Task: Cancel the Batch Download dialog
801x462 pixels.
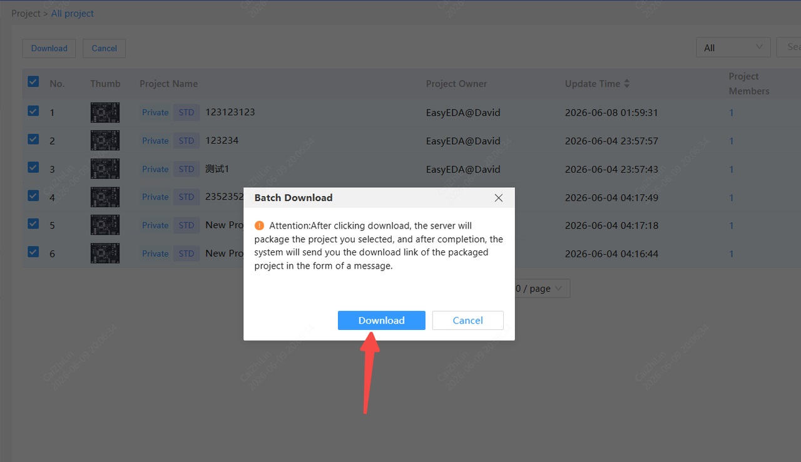Action: tap(468, 321)
